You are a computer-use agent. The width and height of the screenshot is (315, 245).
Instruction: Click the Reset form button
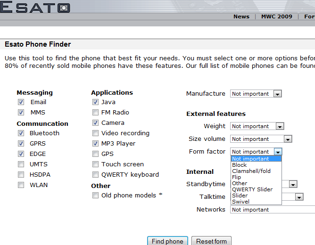(x=211, y=241)
